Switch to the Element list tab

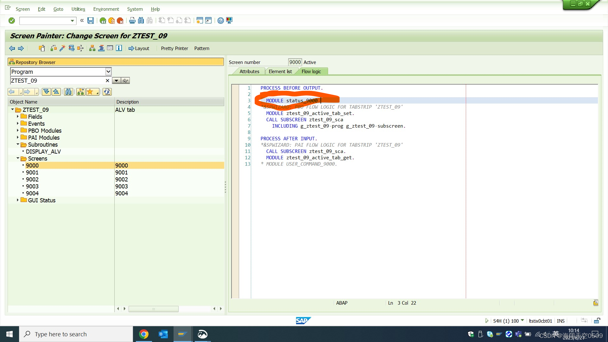pyautogui.click(x=280, y=71)
